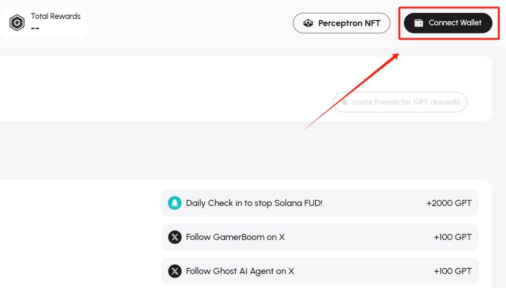Click the wallet icon in Connect Wallet
This screenshot has width=506, height=288.
point(419,23)
